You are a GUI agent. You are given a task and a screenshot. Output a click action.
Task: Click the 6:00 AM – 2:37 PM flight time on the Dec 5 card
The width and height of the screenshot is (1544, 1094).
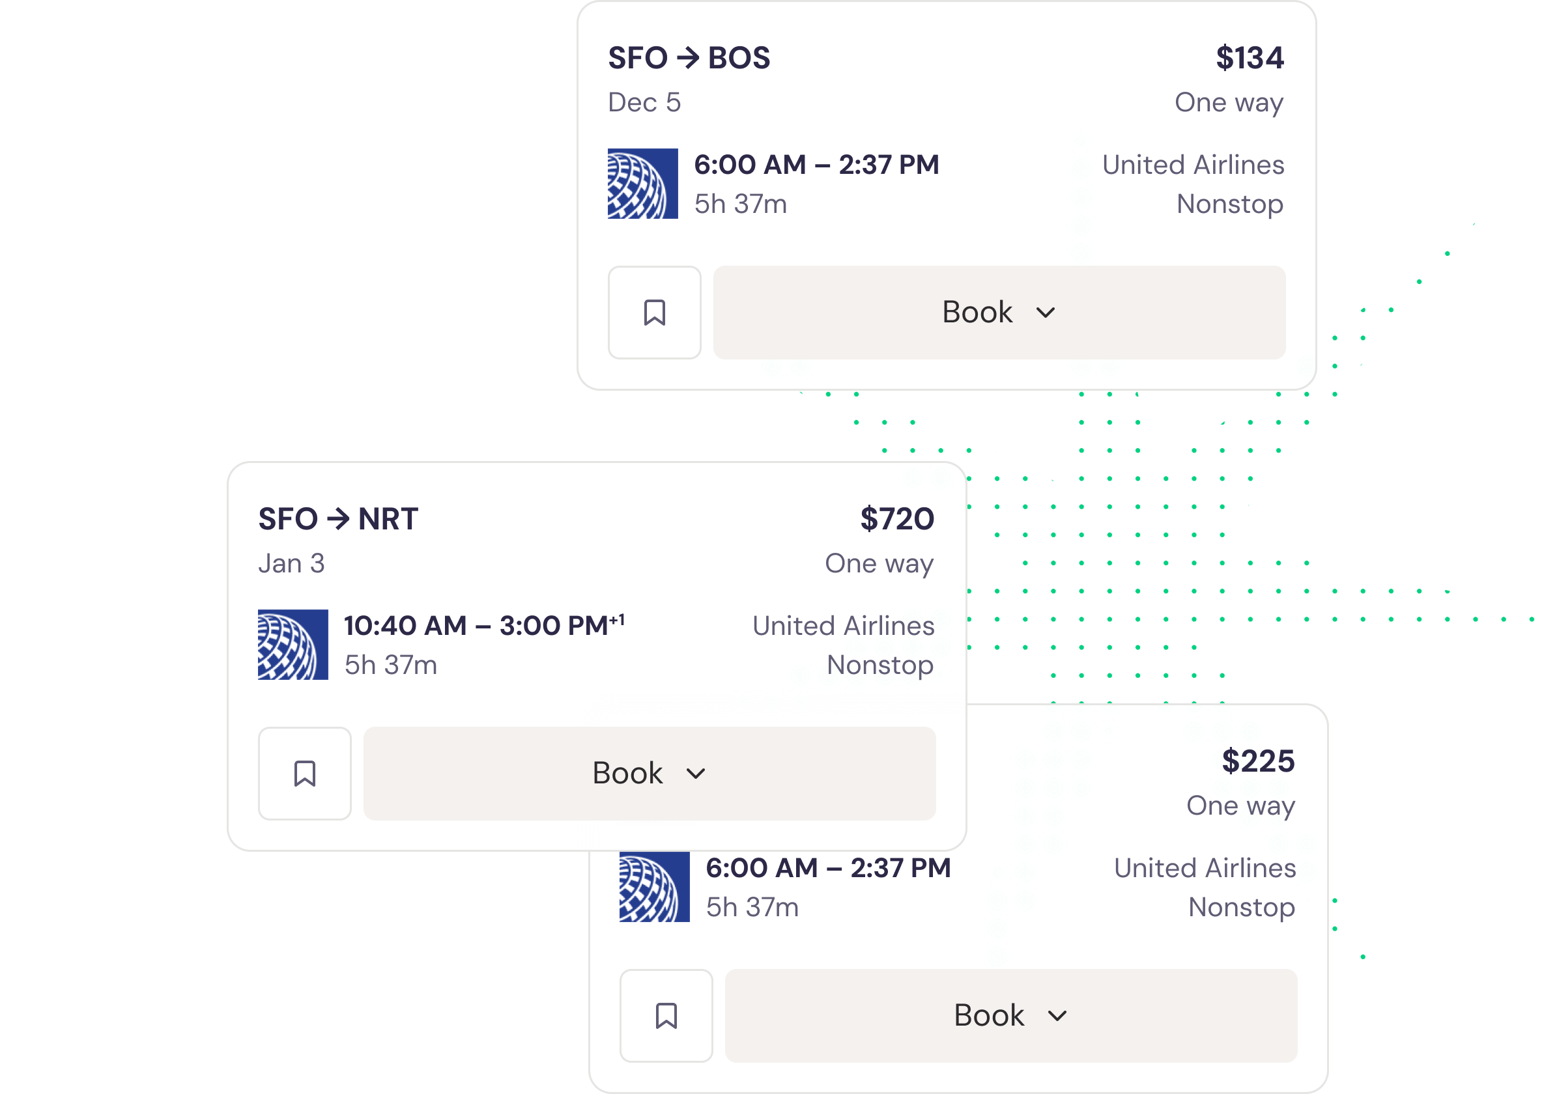point(816,163)
